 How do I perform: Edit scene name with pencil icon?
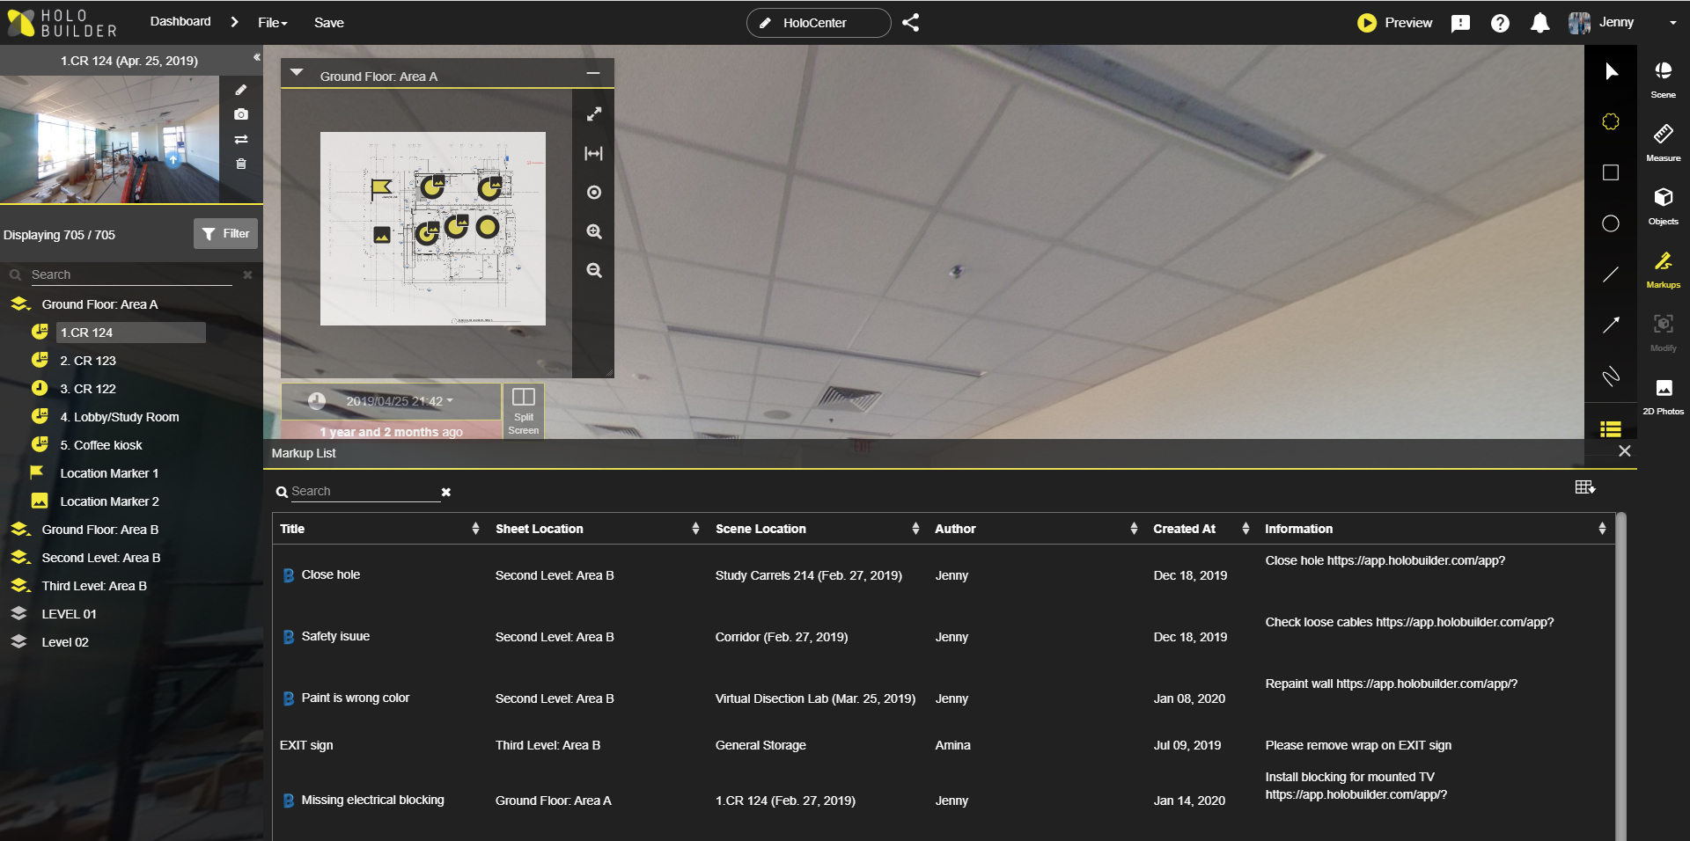click(241, 90)
